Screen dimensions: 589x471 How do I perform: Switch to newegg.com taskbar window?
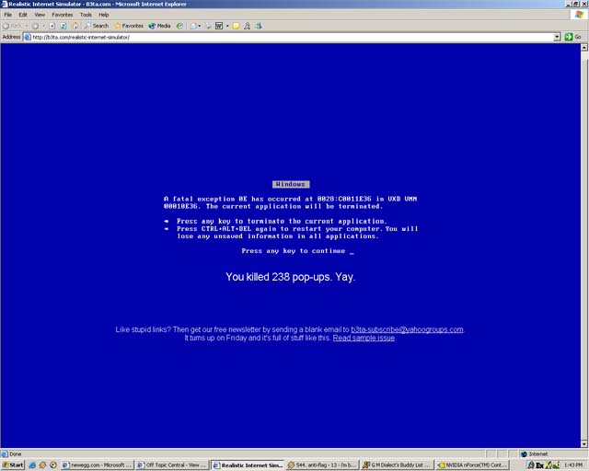97,465
